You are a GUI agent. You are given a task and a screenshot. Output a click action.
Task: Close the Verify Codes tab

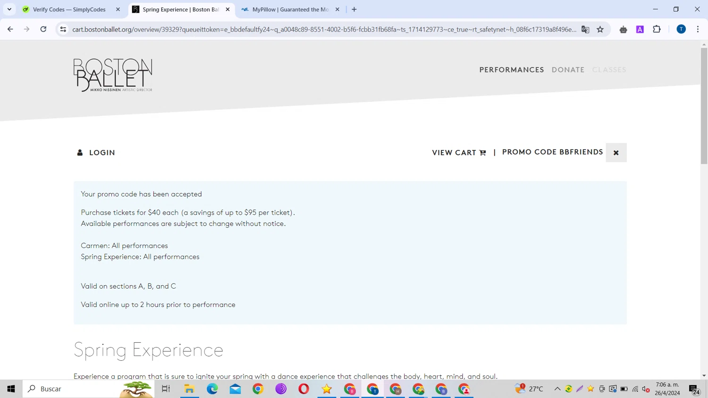118,9
